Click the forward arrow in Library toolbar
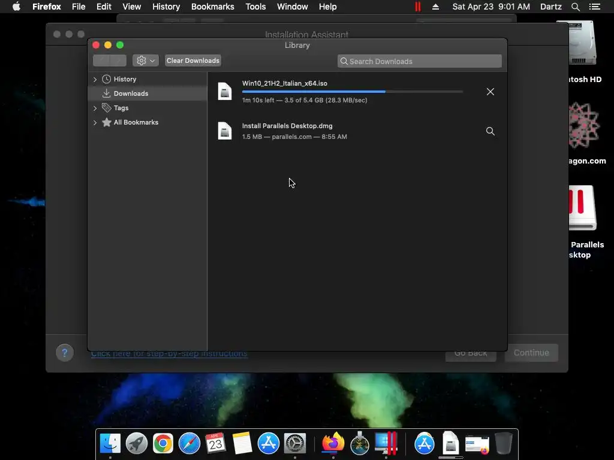Viewport: 614px width, 460px height. (x=118, y=60)
